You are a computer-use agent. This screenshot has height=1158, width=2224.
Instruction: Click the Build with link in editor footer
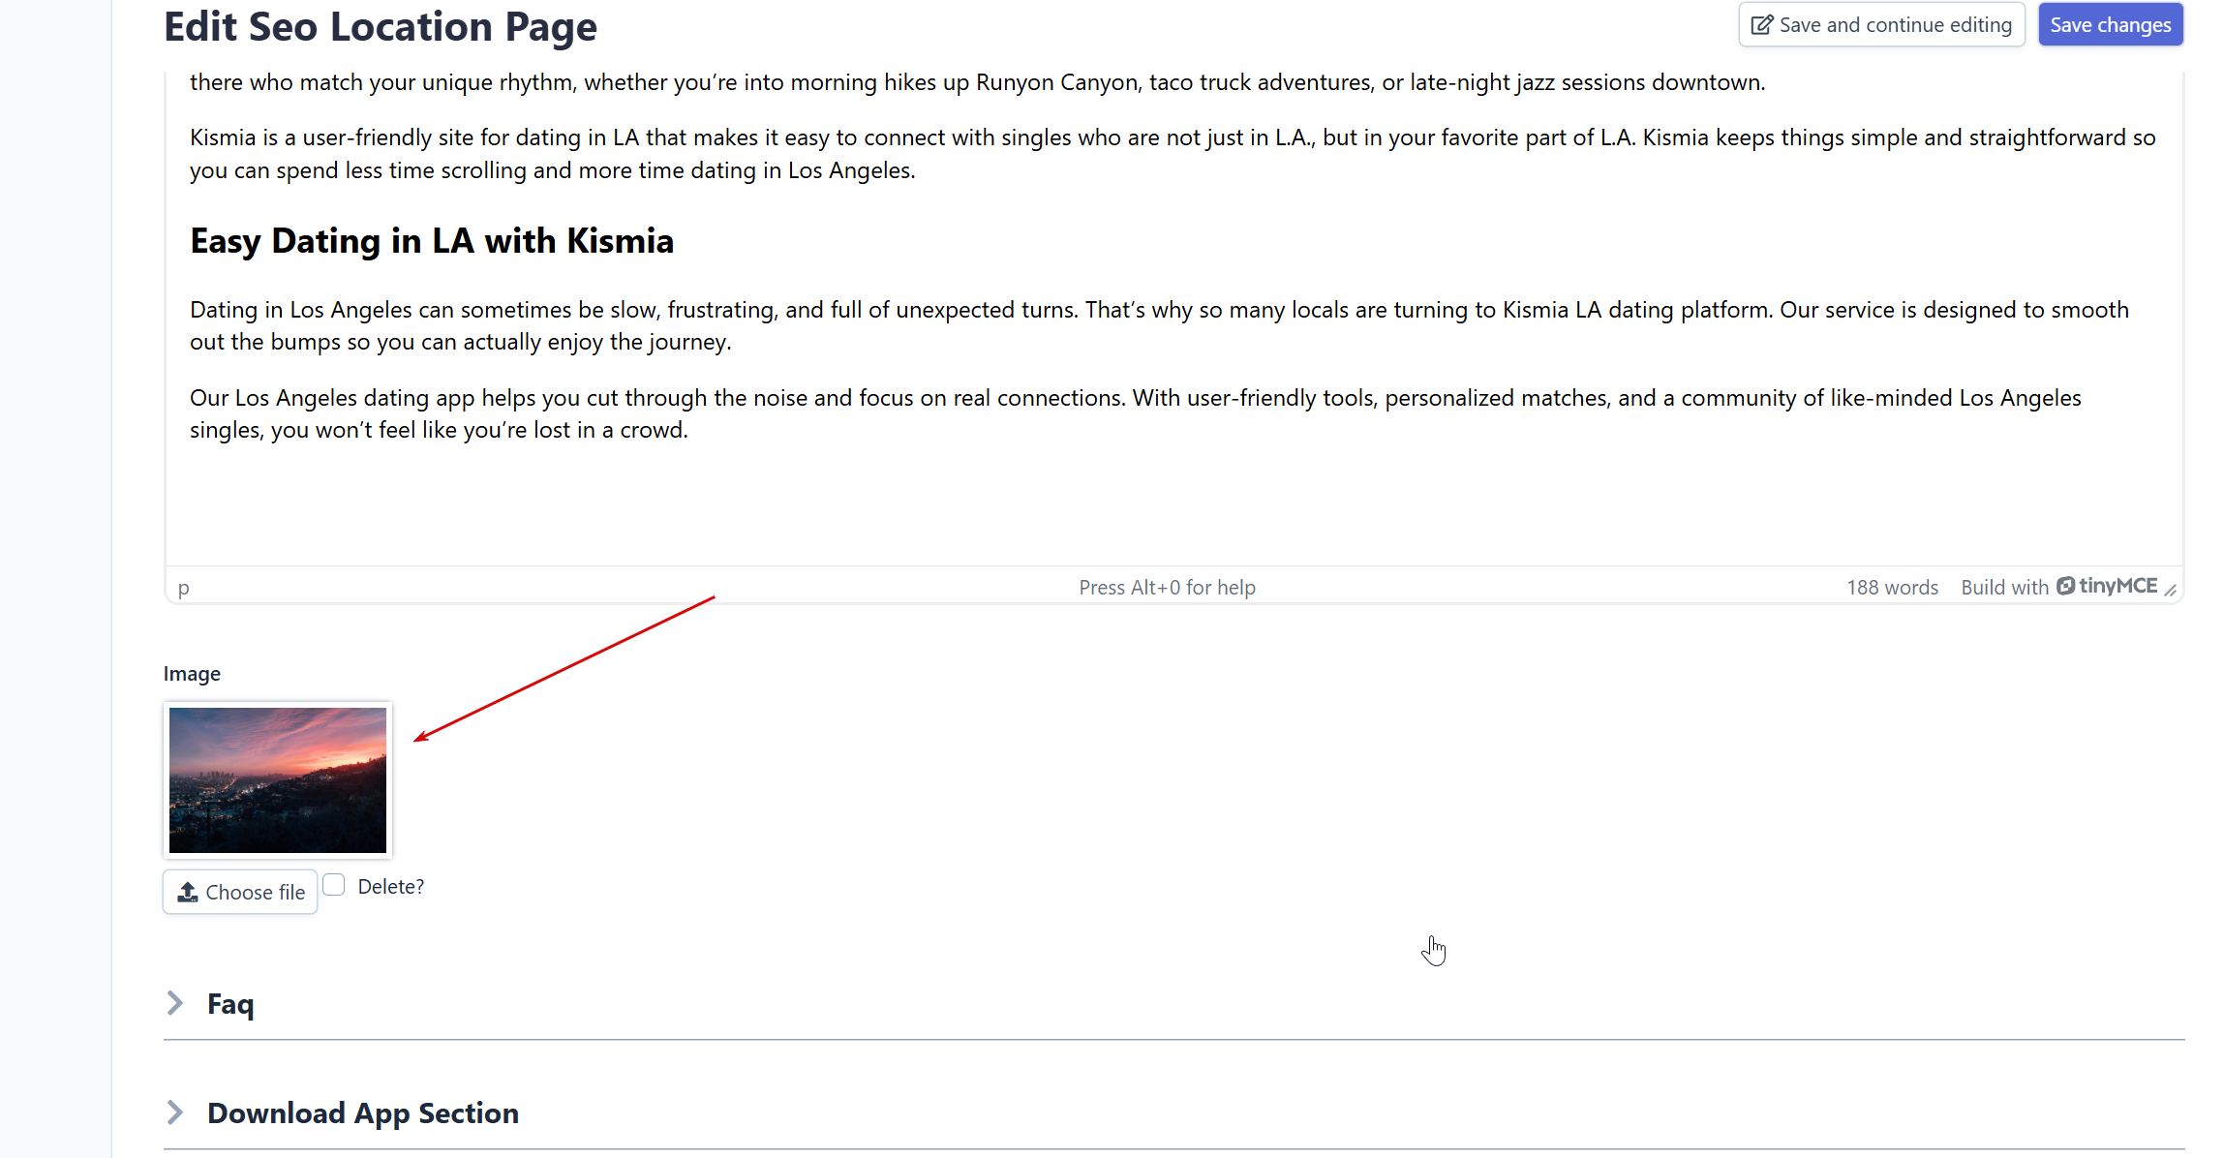point(2004,588)
